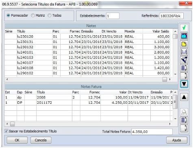Select note row lu240103
Screen dimensions: 193x148
tap(87, 58)
